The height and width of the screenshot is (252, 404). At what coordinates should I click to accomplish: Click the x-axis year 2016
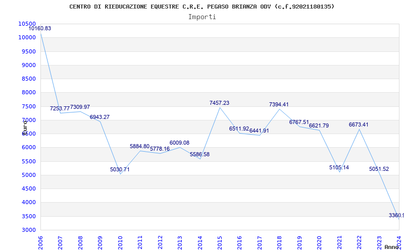[x=239, y=243]
